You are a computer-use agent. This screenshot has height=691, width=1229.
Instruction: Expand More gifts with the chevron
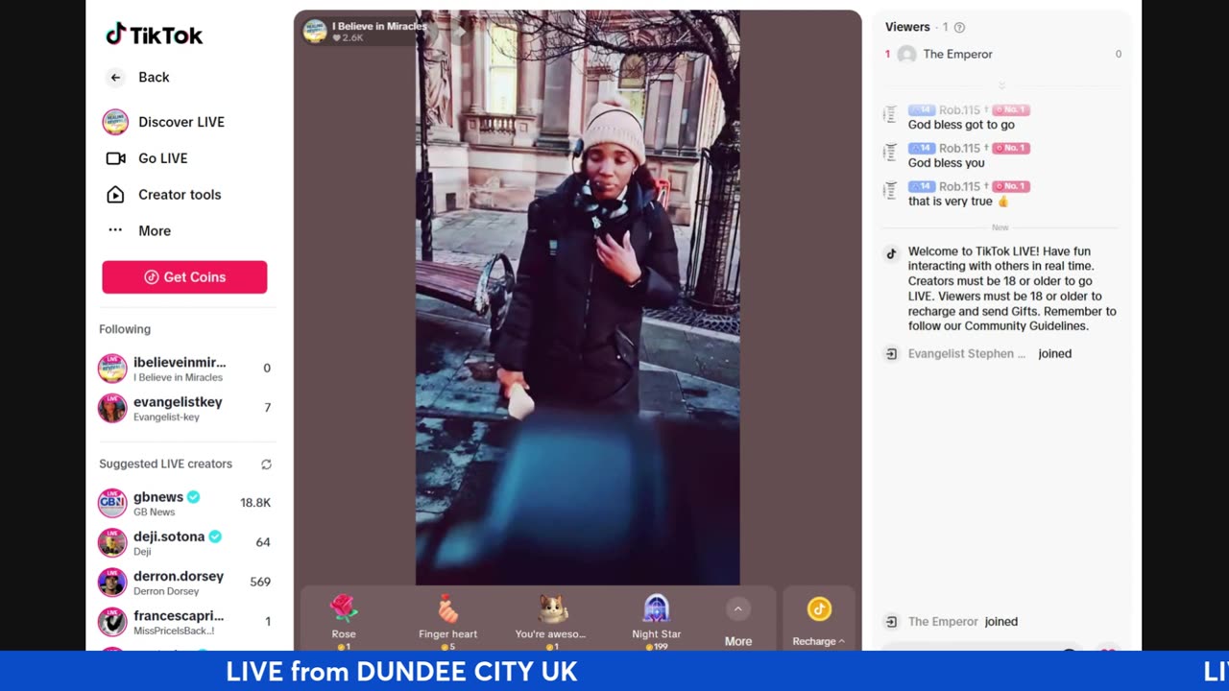point(737,609)
